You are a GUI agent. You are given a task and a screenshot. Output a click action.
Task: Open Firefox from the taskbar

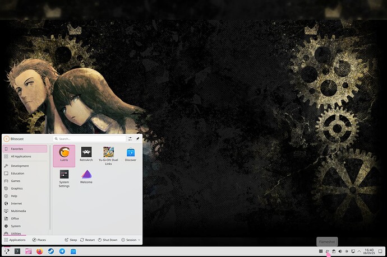pyautogui.click(x=39, y=251)
